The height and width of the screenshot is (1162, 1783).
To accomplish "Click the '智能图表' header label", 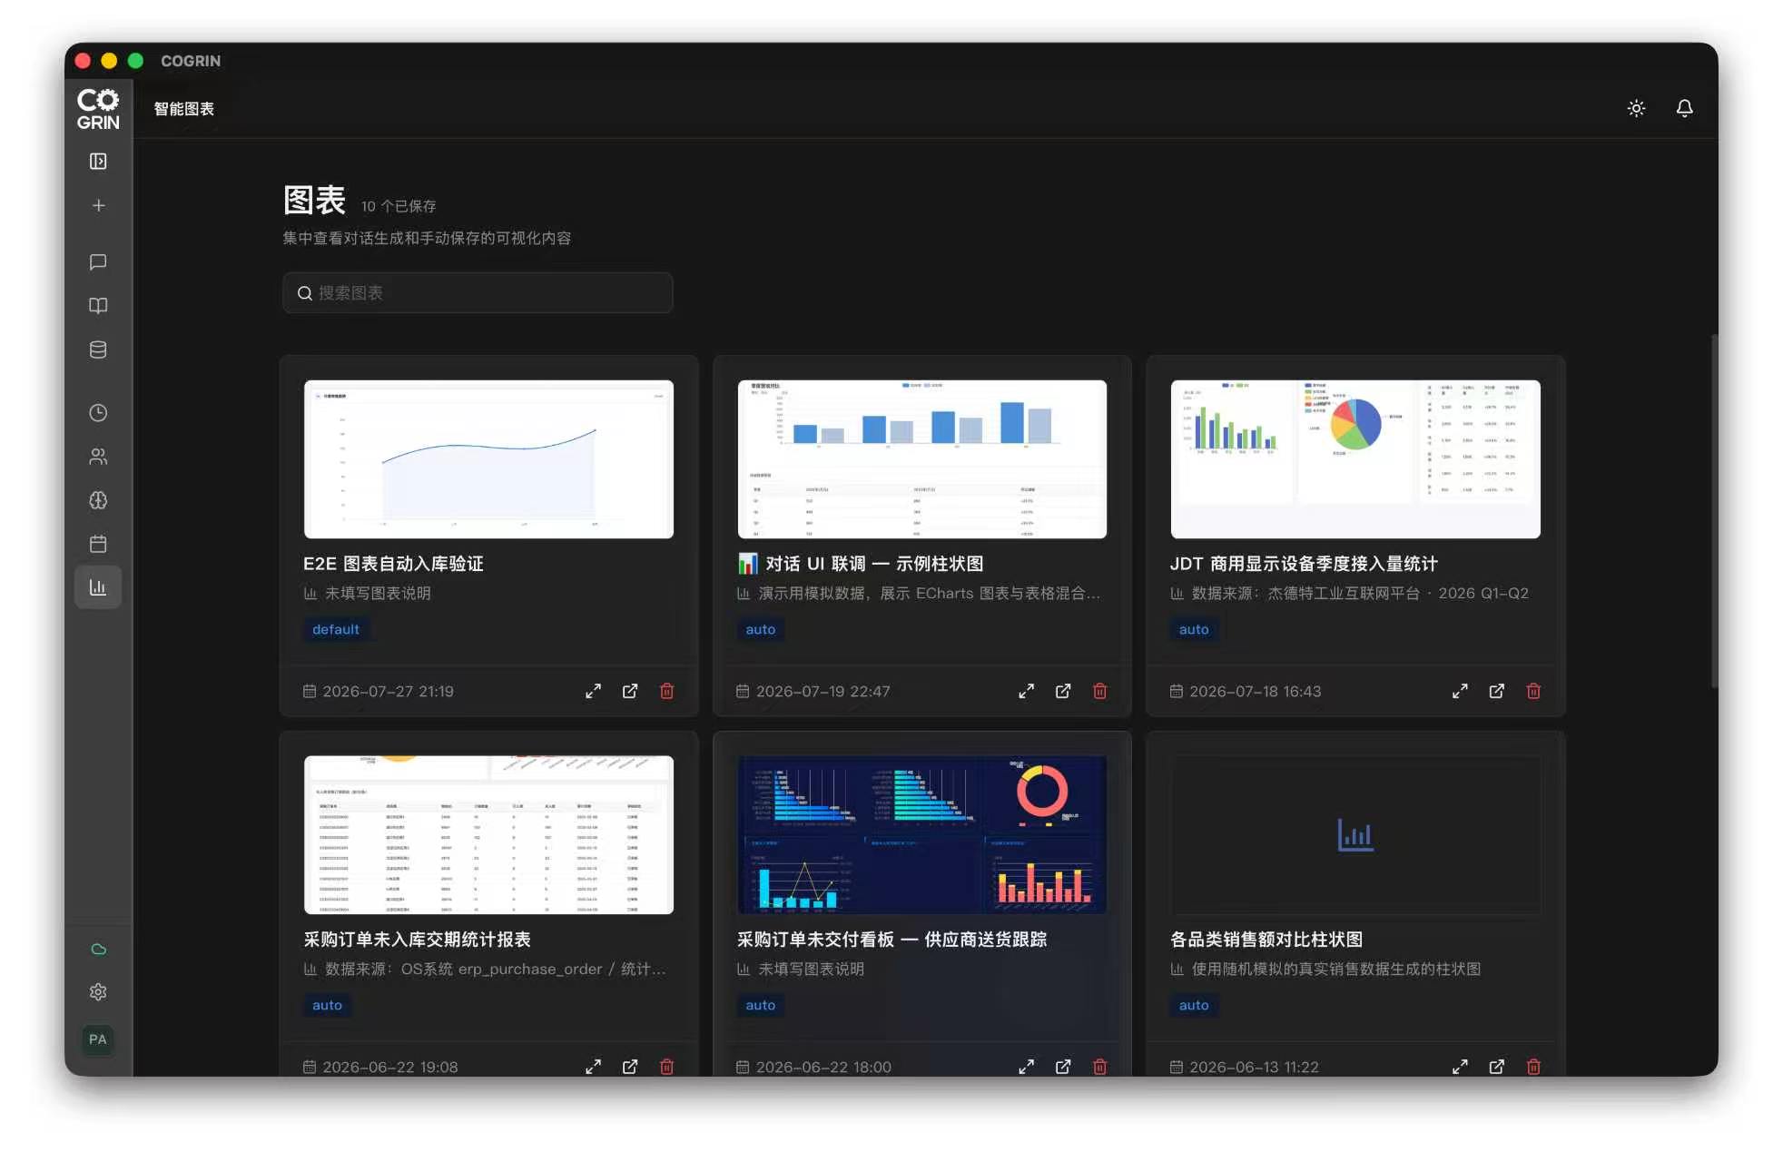I will point(184,109).
